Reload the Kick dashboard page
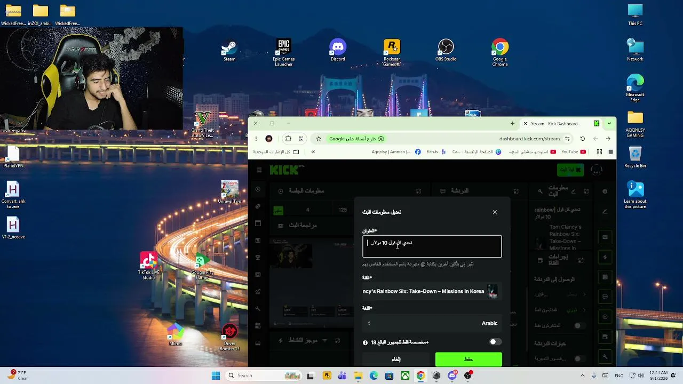 click(582, 139)
